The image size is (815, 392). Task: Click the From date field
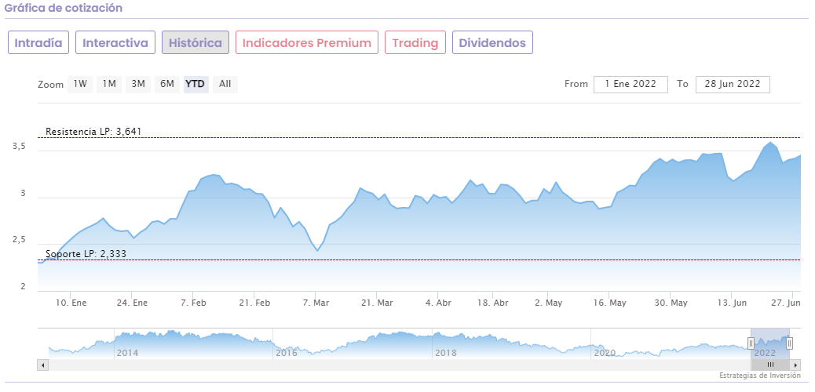point(630,84)
